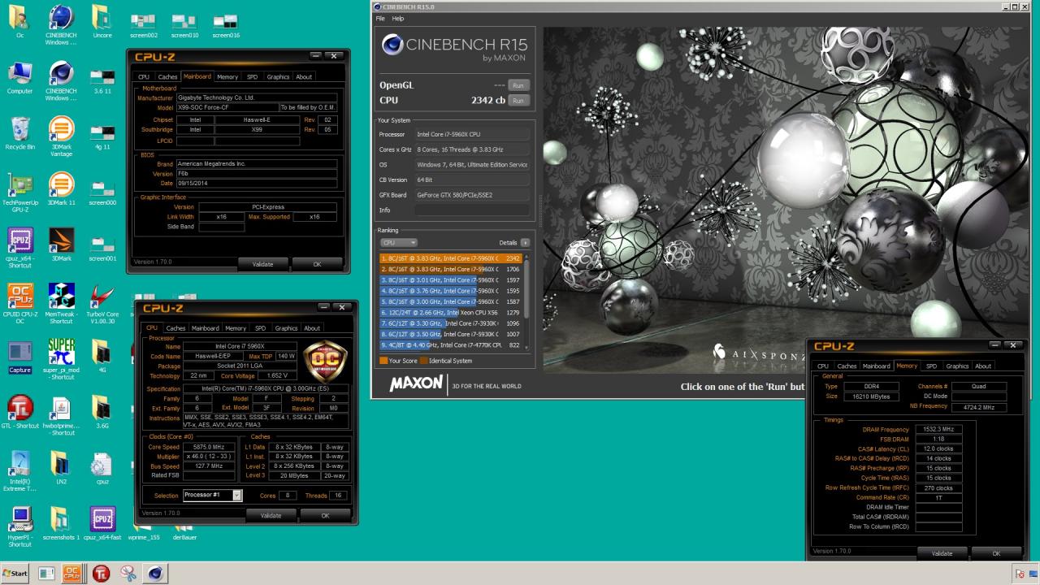Open Cinebench File menu
The image size is (1040, 585).
click(x=380, y=18)
